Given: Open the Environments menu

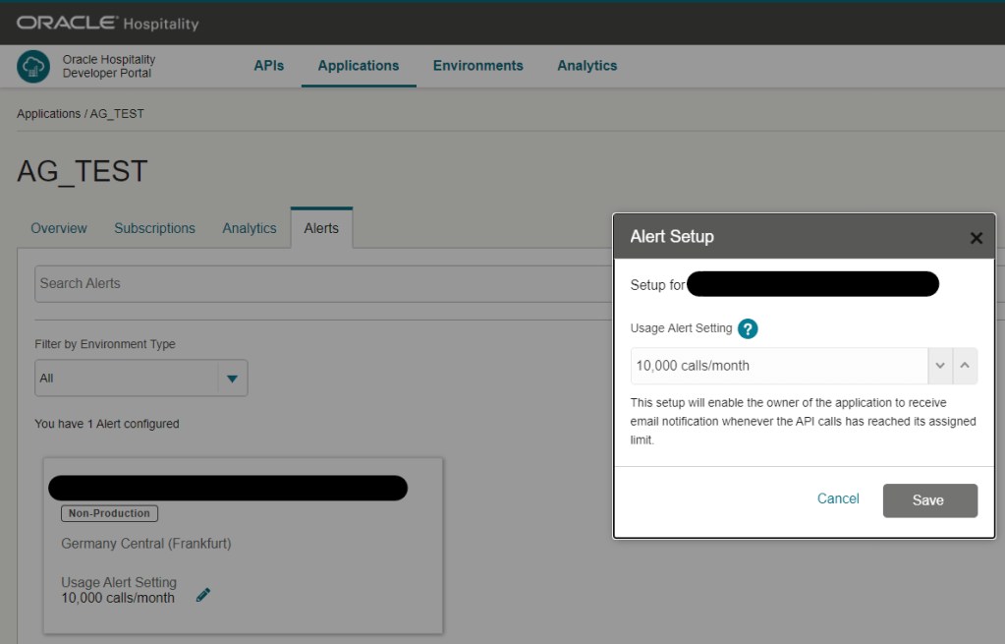Looking at the screenshot, I should pos(478,66).
